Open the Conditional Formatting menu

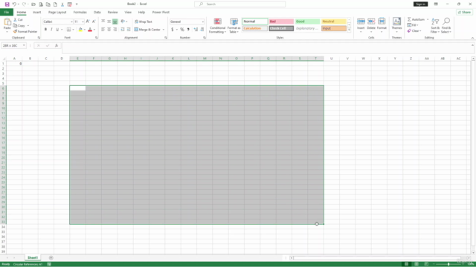pos(217,25)
